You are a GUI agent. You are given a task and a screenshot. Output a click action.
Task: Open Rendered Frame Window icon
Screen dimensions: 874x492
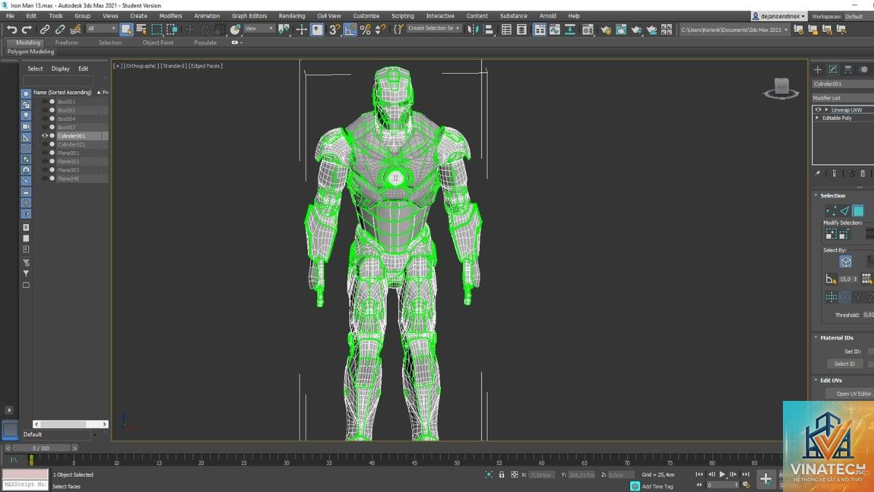(621, 29)
